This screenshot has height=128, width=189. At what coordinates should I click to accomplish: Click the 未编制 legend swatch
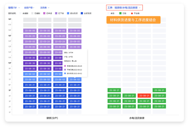point(20,13)
